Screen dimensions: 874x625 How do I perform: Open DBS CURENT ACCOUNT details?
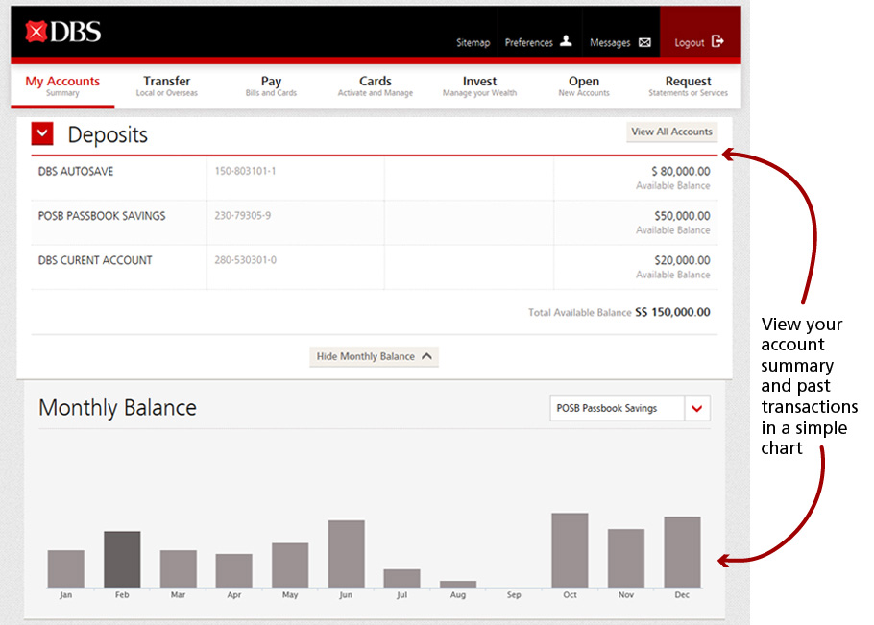pyautogui.click(x=95, y=260)
